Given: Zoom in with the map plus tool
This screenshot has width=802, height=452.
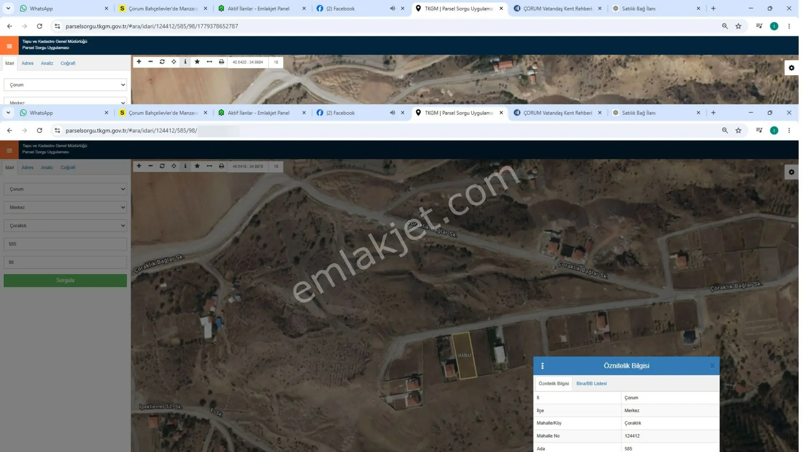Looking at the screenshot, I should [139, 166].
